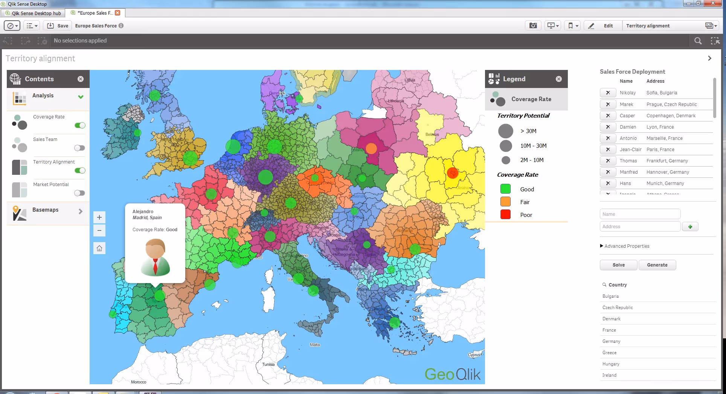This screenshot has height=394, width=726.
Task: Take a snapshot with the camera icon
Action: click(x=533, y=25)
